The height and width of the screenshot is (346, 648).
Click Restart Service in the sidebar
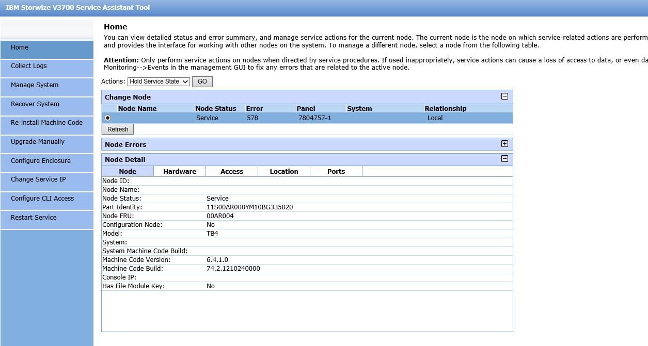(46, 217)
